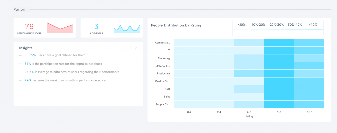Screen dimensions: 337x133
Task: Open the 95.25% goal defined insight link
Action: (x=30, y=55)
